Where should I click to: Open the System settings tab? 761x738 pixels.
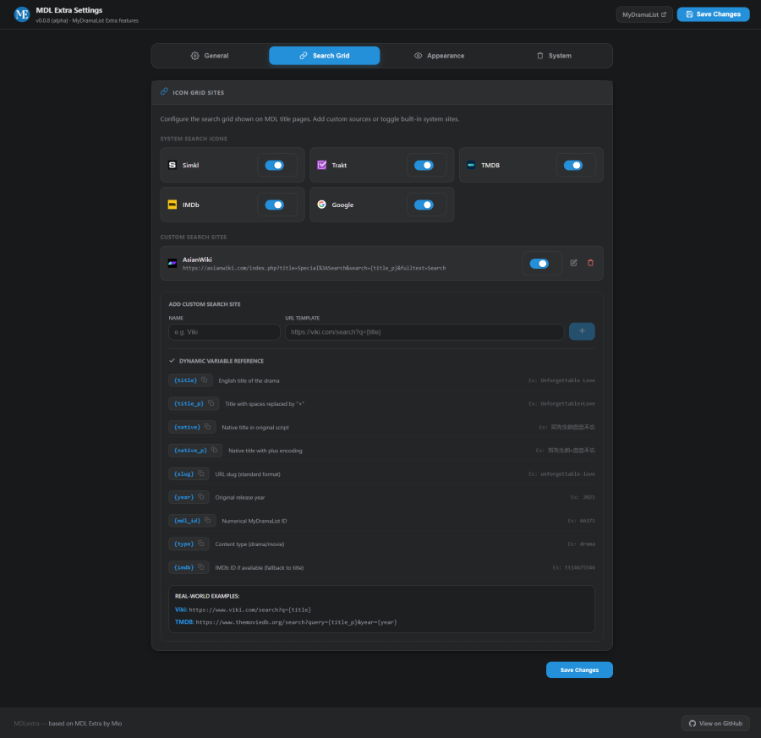point(554,55)
